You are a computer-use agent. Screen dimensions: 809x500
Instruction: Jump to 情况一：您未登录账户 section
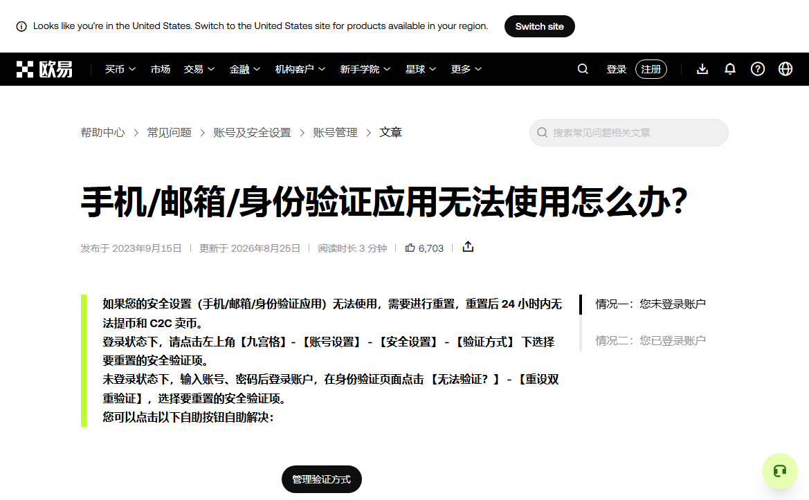point(651,304)
